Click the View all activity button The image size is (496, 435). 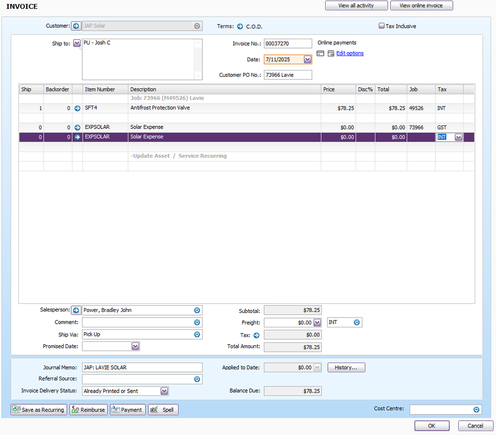coord(356,5)
